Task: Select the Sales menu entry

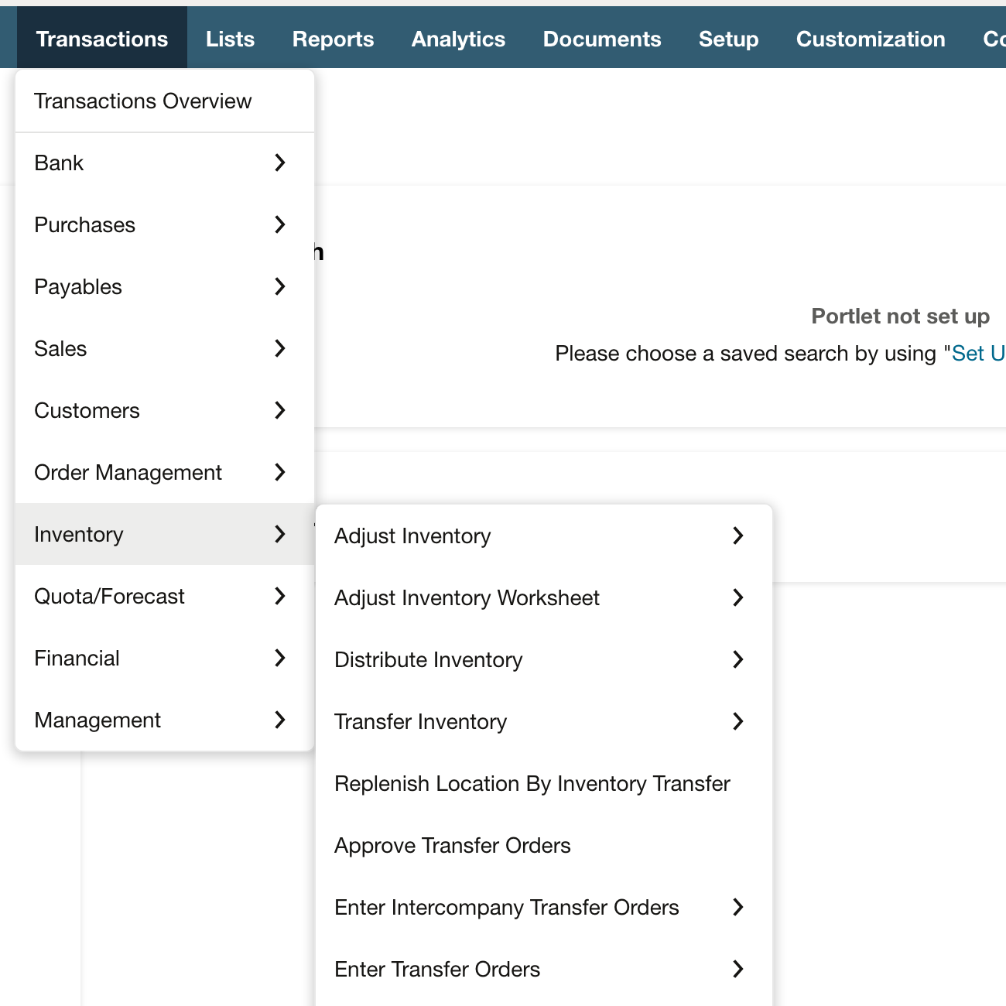Action: pyautogui.click(x=165, y=348)
